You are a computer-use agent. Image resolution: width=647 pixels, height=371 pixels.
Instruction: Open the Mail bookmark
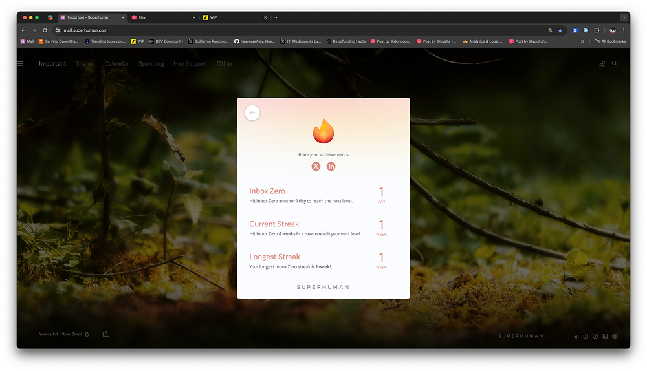click(x=27, y=41)
